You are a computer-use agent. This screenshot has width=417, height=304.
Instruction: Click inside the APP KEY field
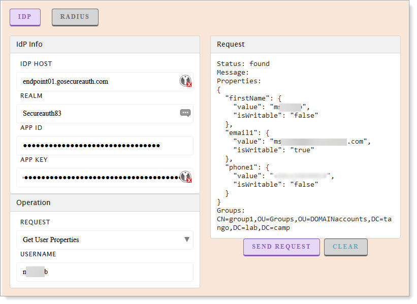(x=91, y=177)
